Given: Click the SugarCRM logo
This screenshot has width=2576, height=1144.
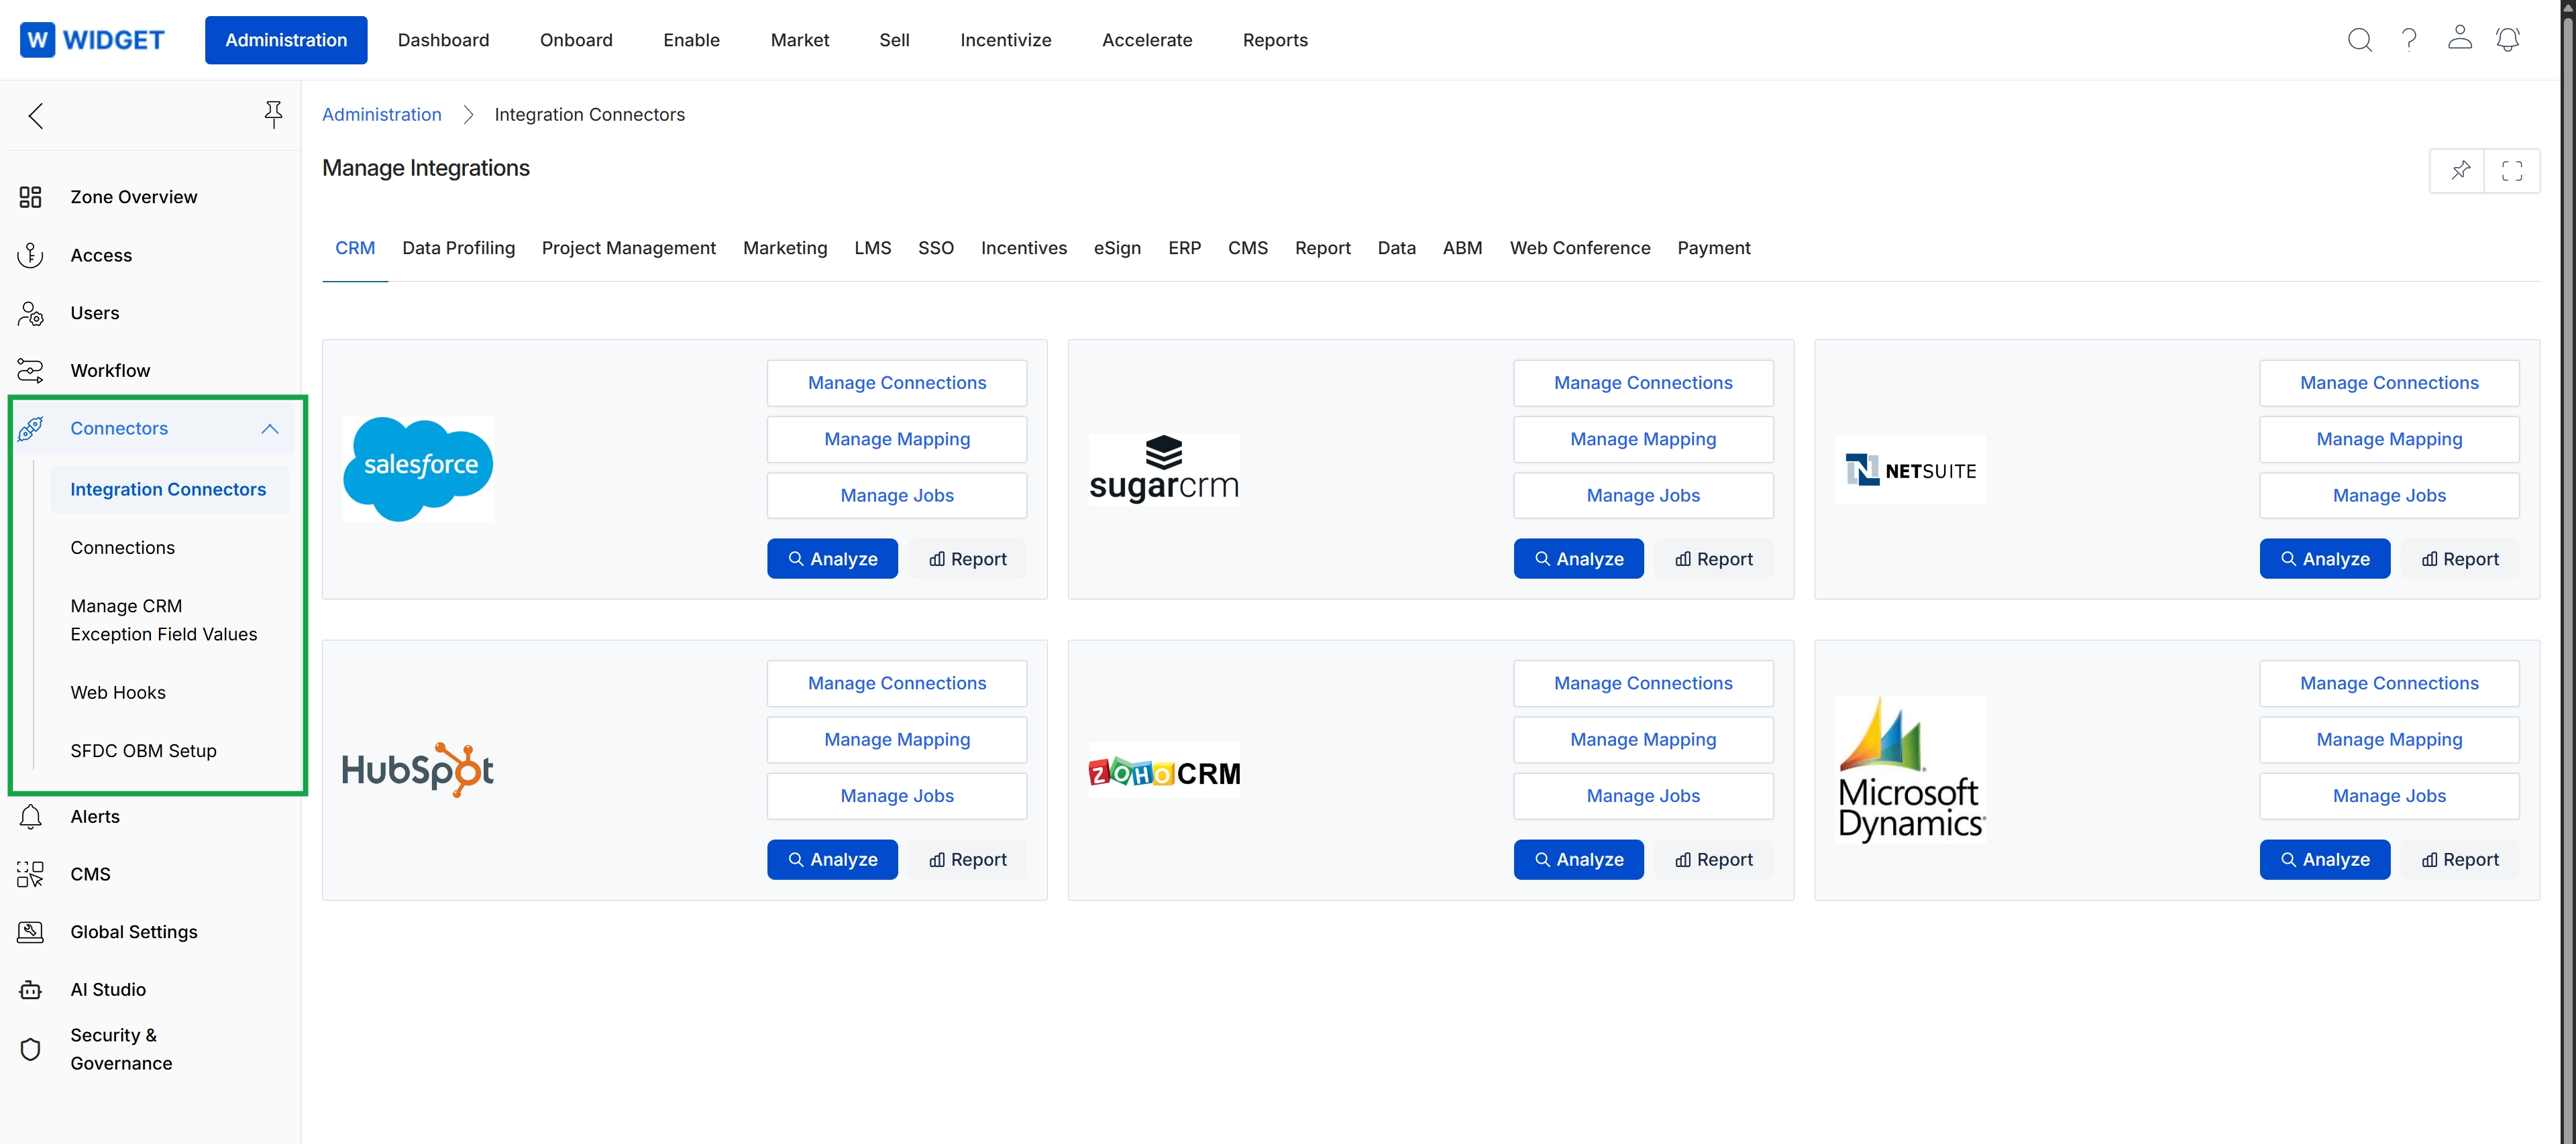Looking at the screenshot, I should click(x=1163, y=469).
